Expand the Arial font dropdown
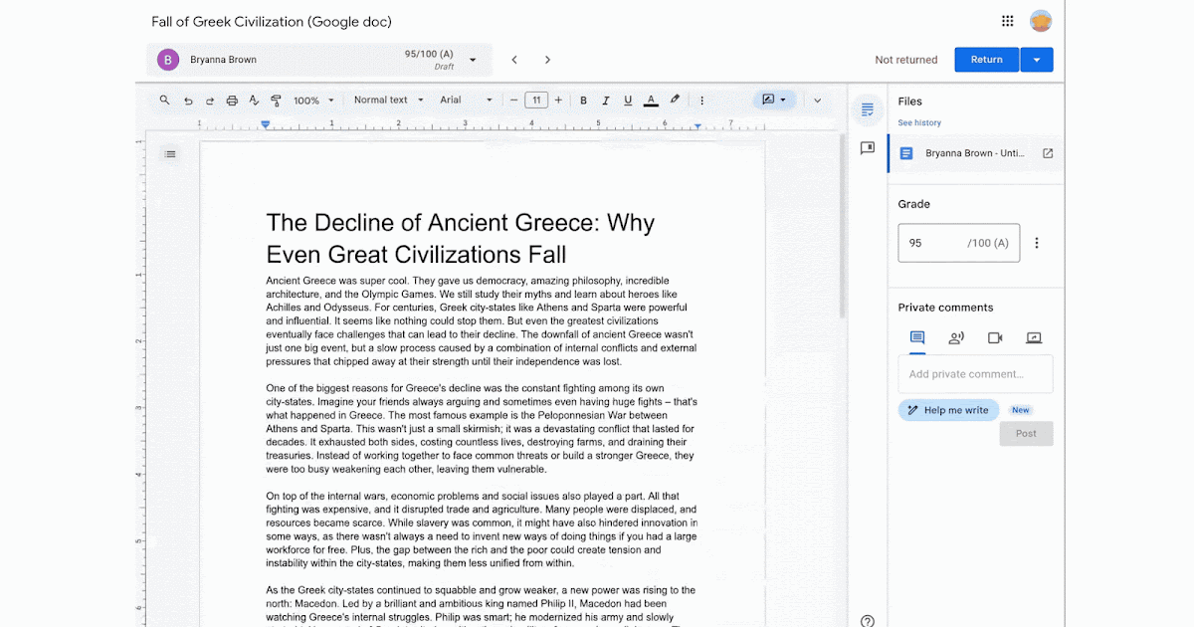1194x627 pixels. click(466, 101)
